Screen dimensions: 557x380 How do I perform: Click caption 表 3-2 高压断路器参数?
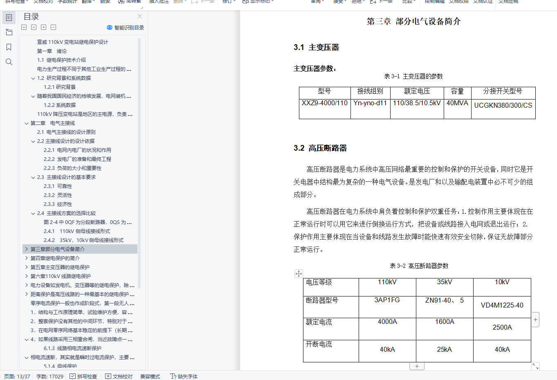[419, 266]
